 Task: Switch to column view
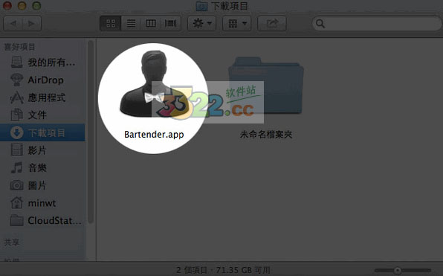tap(151, 24)
